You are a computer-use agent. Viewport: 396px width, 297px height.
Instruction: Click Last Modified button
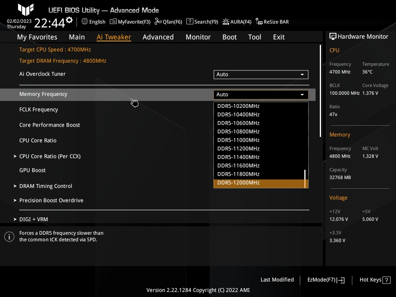pos(277,280)
